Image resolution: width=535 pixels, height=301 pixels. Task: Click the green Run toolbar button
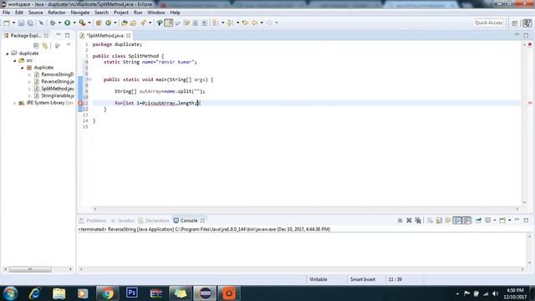67,23
